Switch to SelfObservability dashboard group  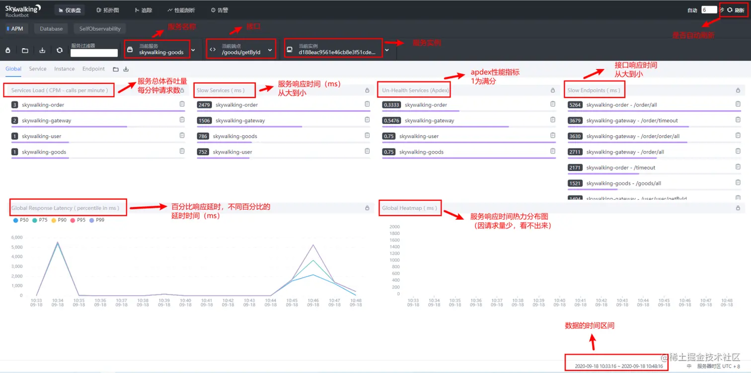[100, 29]
